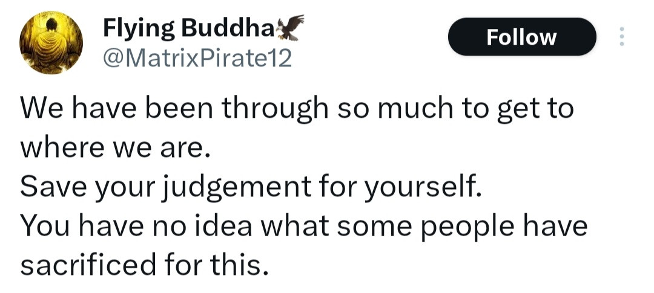Select the last line "sacrificed for this."
This screenshot has height=293, width=654.
click(x=144, y=266)
